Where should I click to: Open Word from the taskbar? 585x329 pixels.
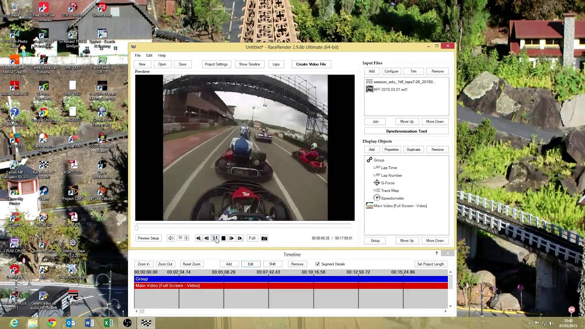tap(90, 323)
